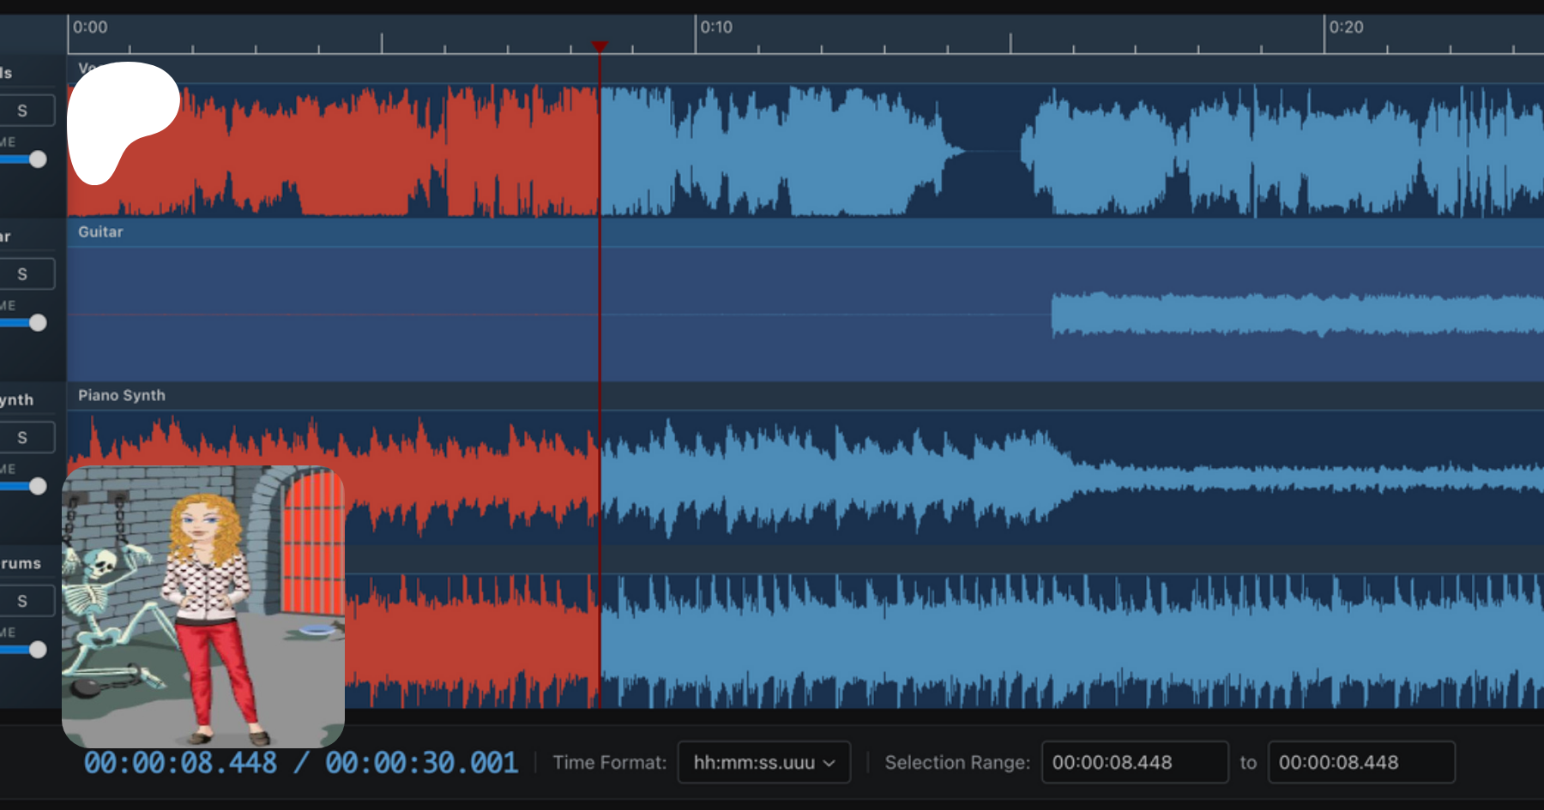Screen dimensions: 1544x810
Task: Click the 0:20 mark on the timeline ruler
Action: point(1324,34)
